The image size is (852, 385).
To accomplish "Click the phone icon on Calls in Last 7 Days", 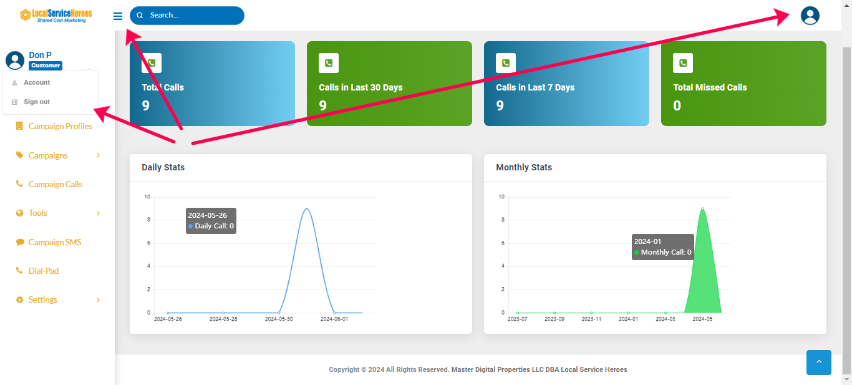I will click(506, 63).
